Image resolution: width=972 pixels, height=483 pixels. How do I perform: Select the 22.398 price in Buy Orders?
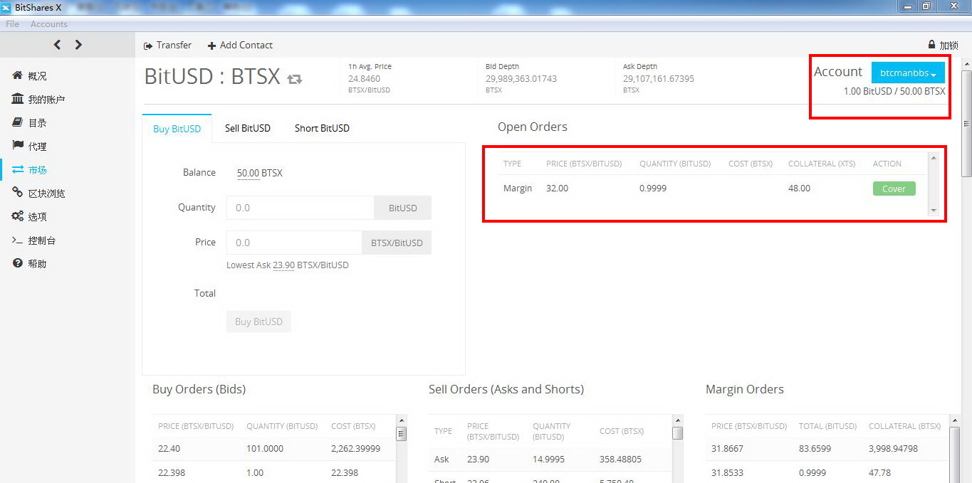click(x=171, y=473)
